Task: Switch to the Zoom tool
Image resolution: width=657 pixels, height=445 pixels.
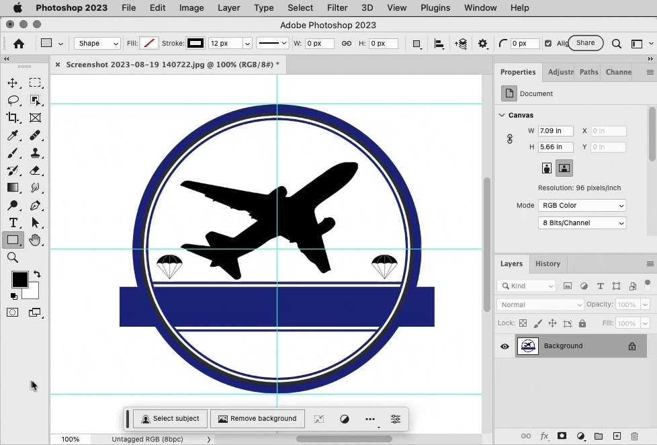Action: [13, 257]
